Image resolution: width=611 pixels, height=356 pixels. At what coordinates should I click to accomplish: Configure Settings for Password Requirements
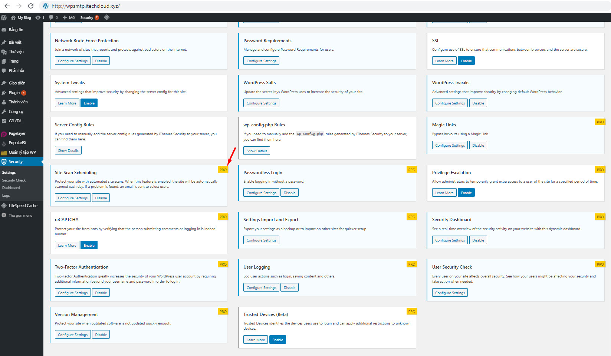click(261, 61)
